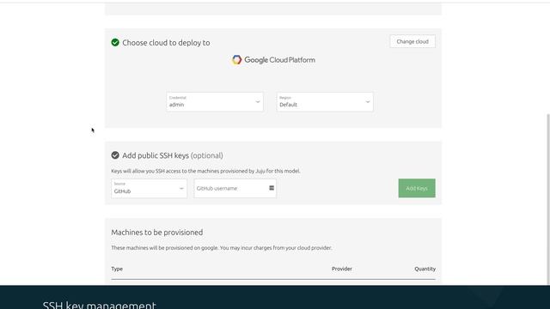Click the Google Cloud Platform logo
This screenshot has height=309, width=550.
click(273, 60)
